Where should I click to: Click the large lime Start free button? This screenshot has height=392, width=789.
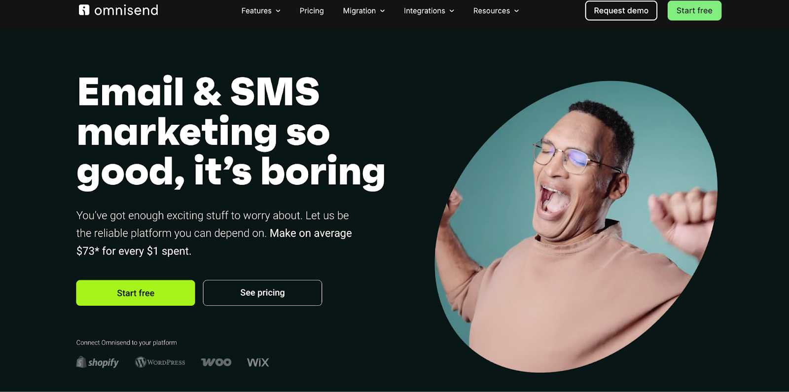(x=136, y=293)
